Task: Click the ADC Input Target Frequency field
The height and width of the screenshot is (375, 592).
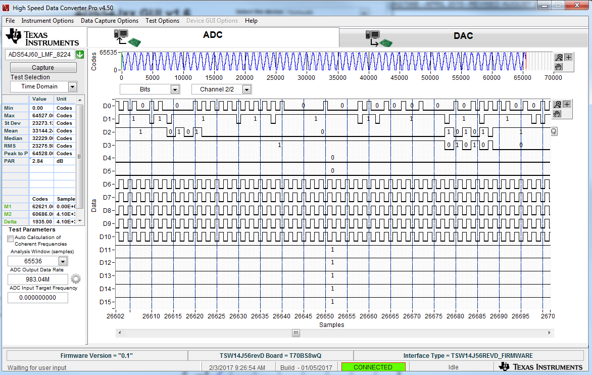Action: point(38,298)
